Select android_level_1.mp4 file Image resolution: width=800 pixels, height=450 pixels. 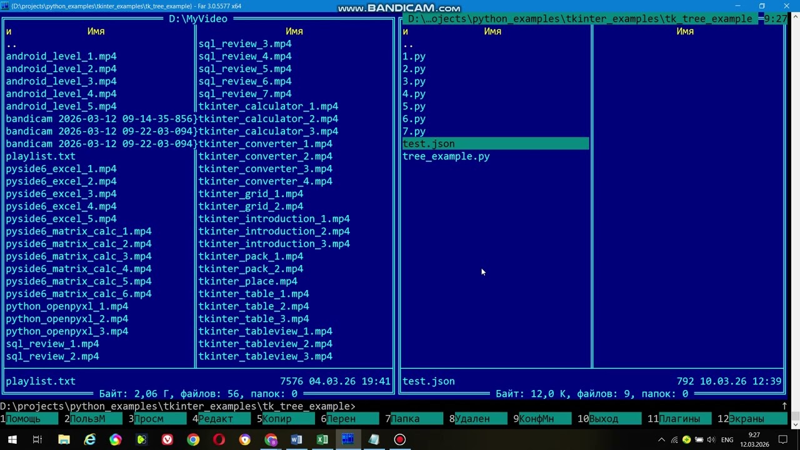point(61,56)
